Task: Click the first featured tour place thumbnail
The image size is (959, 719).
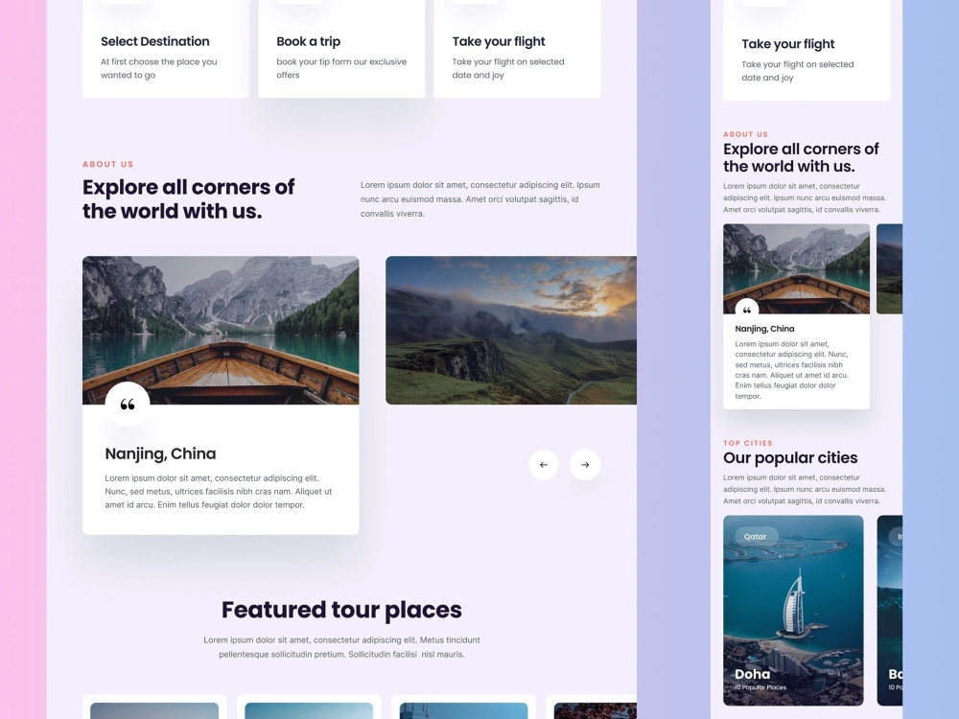Action: [x=154, y=710]
